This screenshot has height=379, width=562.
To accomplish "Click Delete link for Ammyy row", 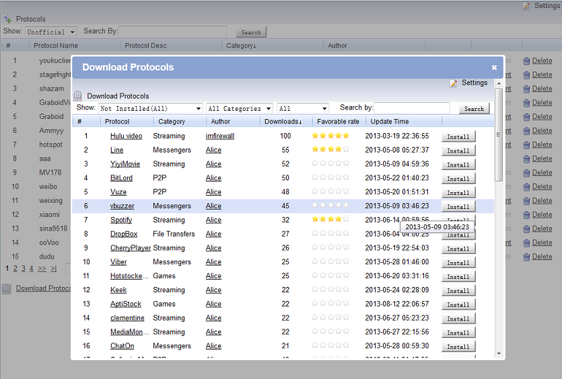I will pyautogui.click(x=542, y=130).
